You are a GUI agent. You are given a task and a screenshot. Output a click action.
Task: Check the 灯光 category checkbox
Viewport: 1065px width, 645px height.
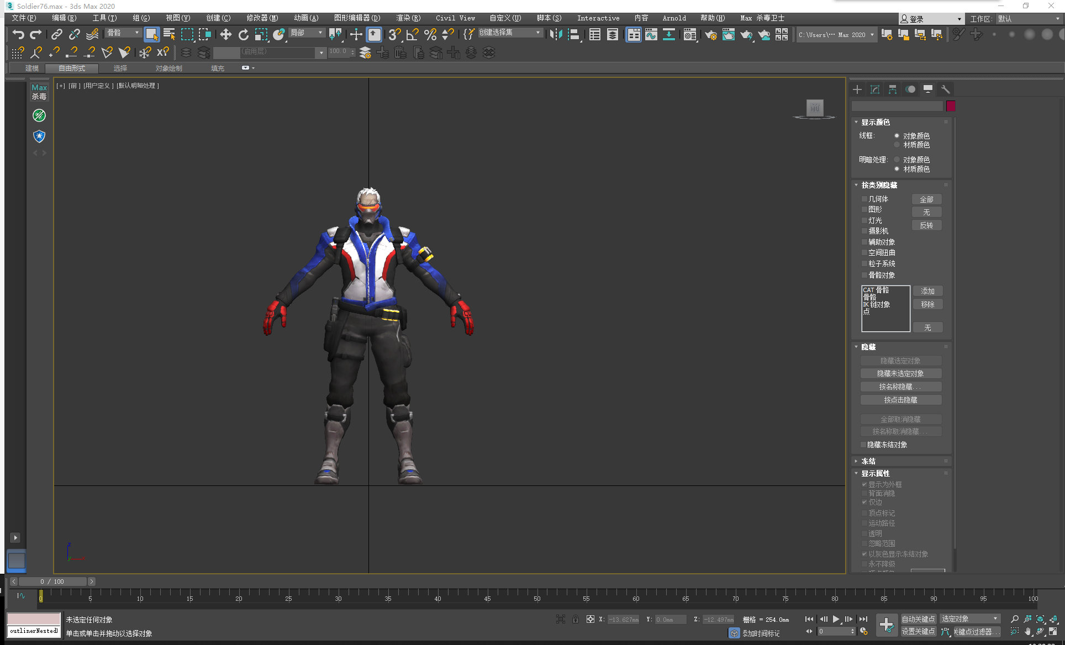click(x=864, y=221)
